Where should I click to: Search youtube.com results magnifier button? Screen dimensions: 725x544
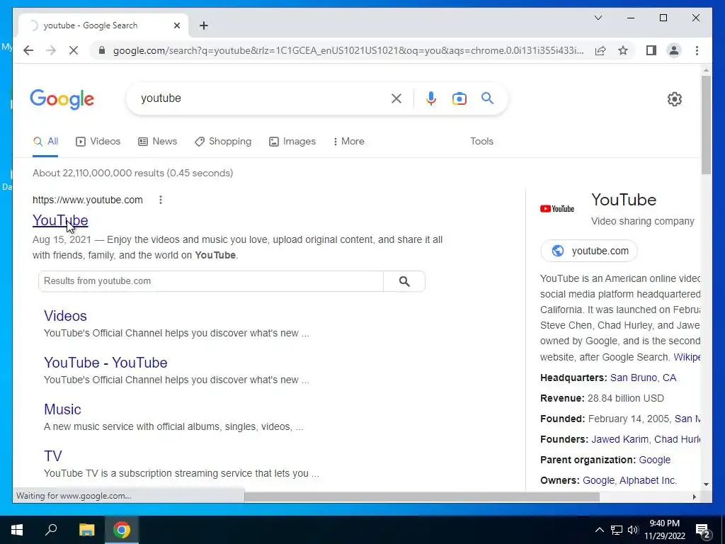[404, 281]
